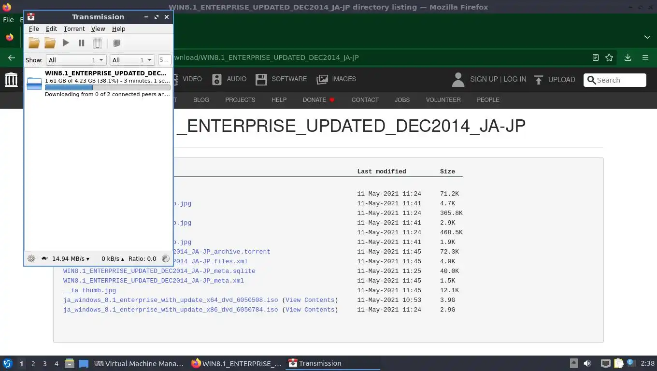657x371 pixels.
Task: Go back in Firefox with the arrow button
Action: [12, 57]
